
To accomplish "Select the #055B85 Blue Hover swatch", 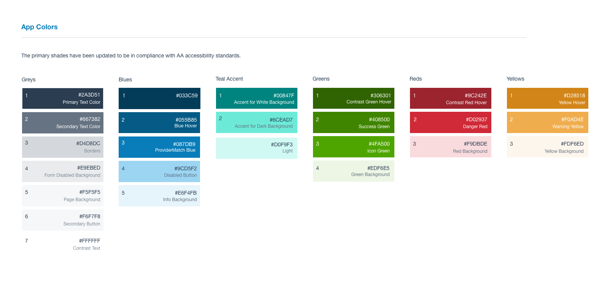I will click(159, 122).
